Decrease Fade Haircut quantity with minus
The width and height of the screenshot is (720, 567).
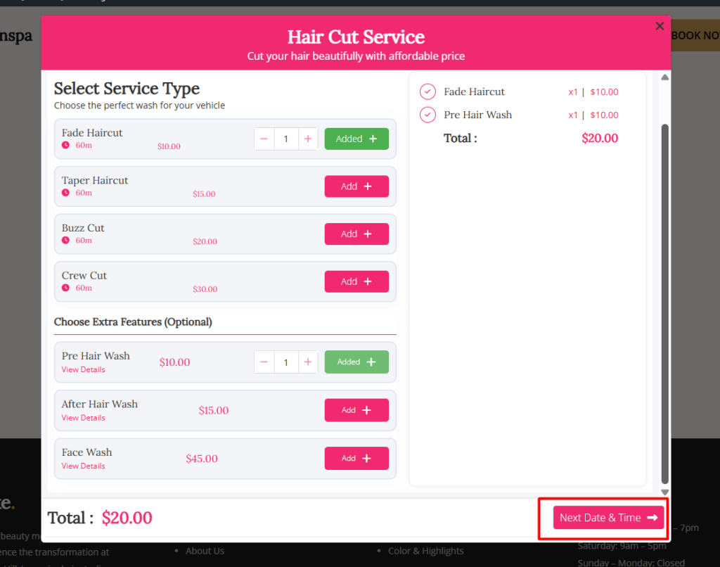(x=264, y=139)
